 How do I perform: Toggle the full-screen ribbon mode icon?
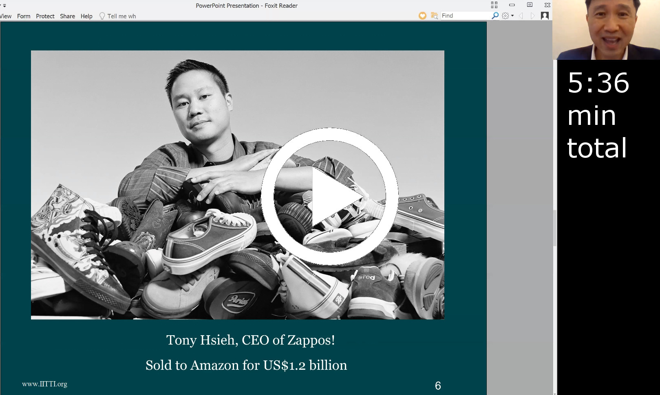(x=494, y=5)
